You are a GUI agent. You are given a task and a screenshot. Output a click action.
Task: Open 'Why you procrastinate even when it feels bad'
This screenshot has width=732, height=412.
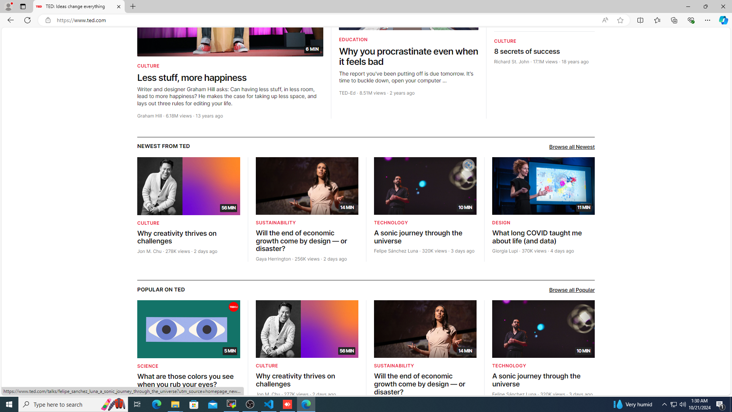pyautogui.click(x=408, y=56)
